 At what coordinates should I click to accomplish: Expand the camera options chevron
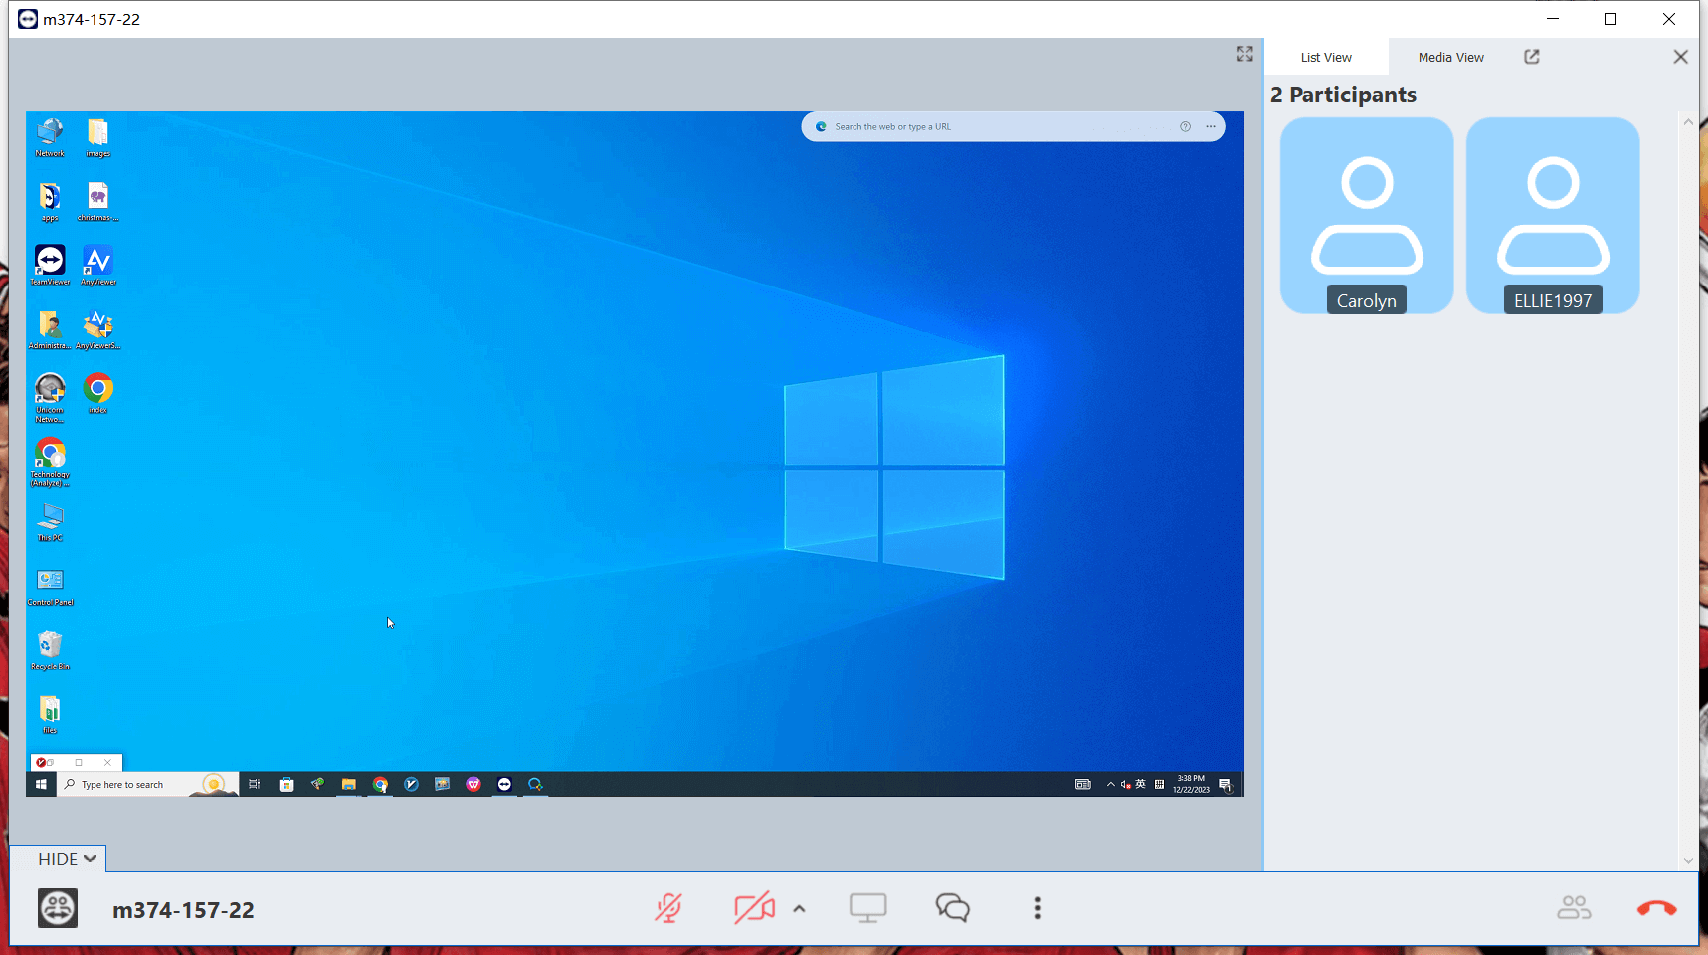(x=799, y=909)
